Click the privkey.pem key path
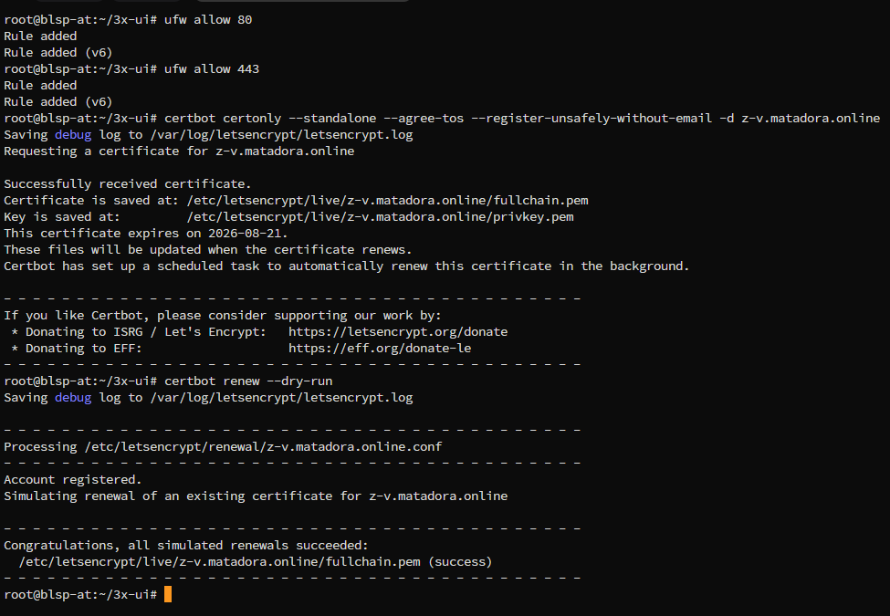The image size is (890, 616). pos(381,216)
